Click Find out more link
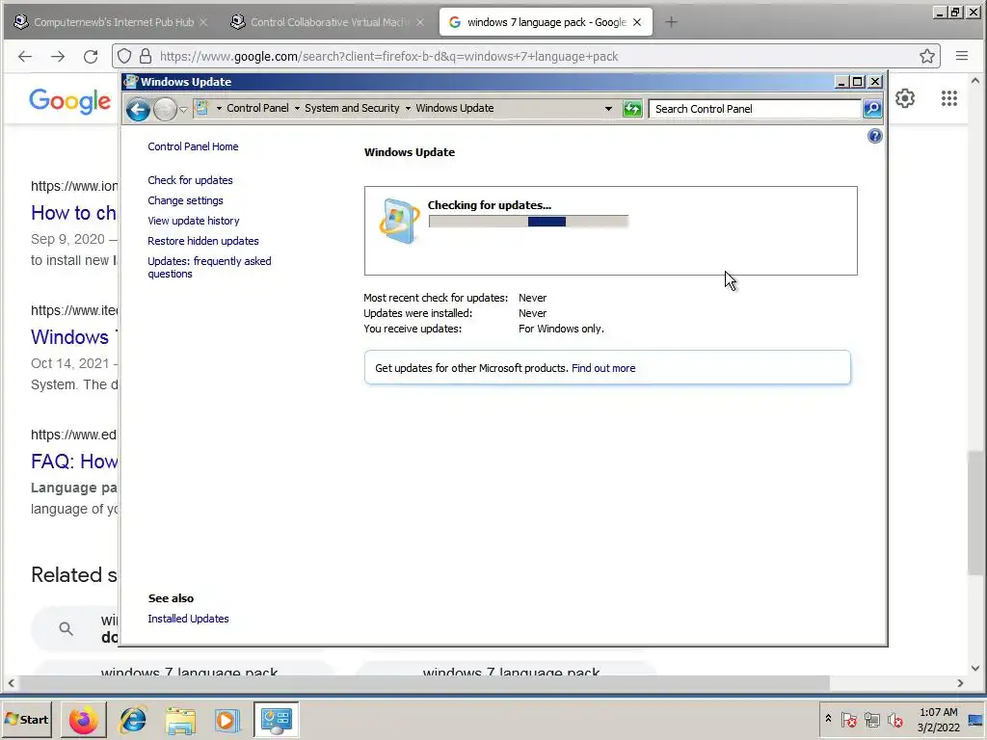 pos(603,368)
